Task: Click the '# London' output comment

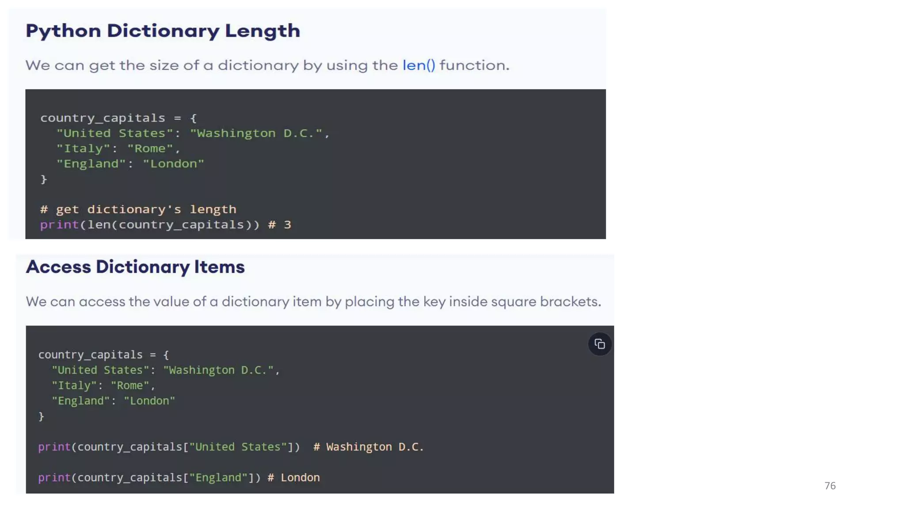Action: [x=293, y=478]
